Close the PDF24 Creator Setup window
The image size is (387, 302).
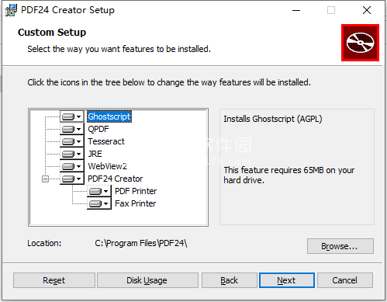(x=367, y=10)
